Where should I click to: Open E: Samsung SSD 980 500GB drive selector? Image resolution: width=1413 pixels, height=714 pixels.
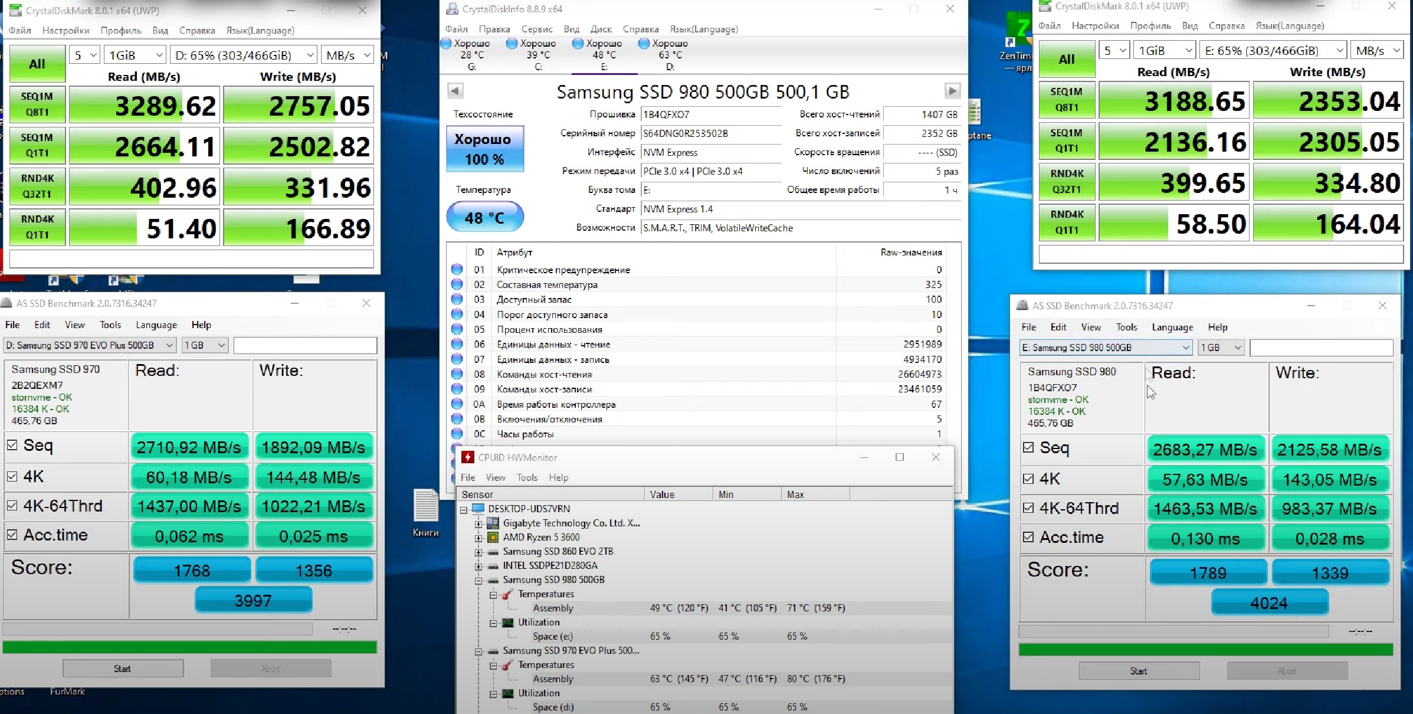1106,348
